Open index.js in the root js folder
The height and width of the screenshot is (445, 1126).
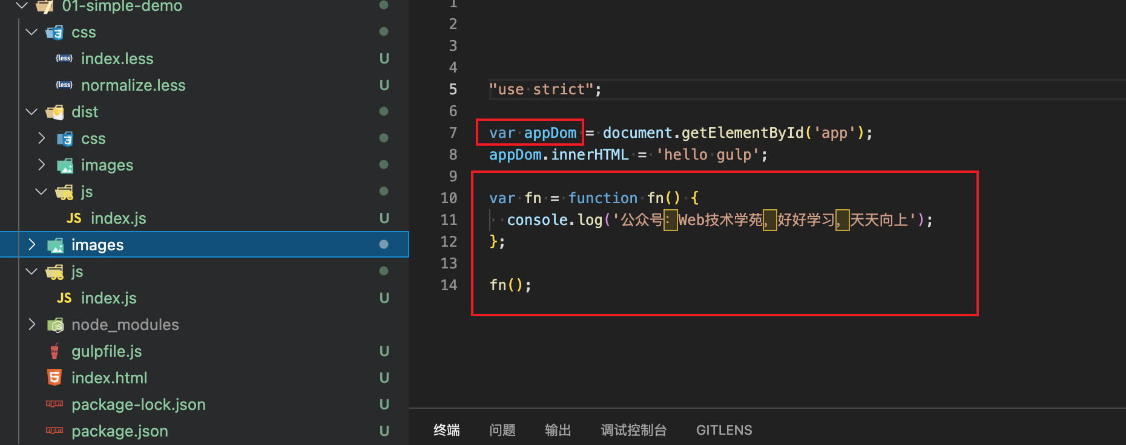point(109,298)
